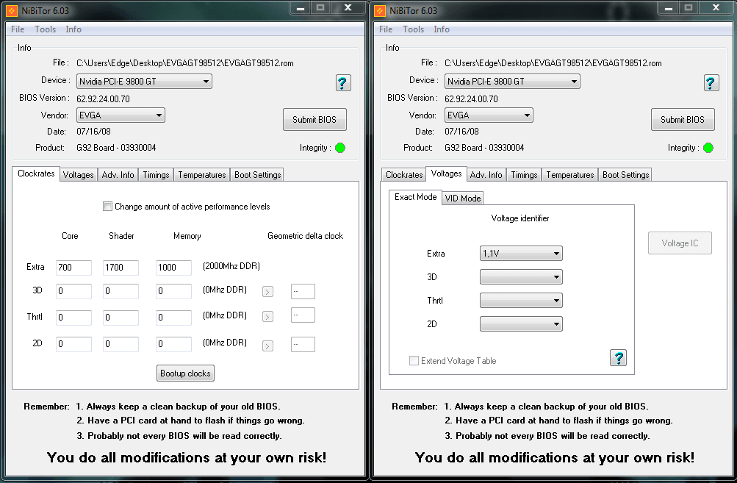
Task: Open the Tools menu in the left window
Action: (x=45, y=29)
